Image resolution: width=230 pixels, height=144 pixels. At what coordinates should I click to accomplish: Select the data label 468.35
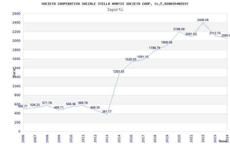click(x=95, y=107)
